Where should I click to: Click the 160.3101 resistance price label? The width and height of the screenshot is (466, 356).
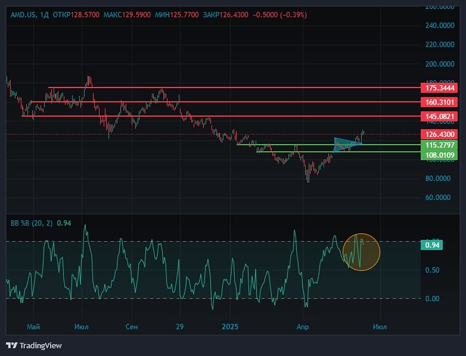point(440,102)
